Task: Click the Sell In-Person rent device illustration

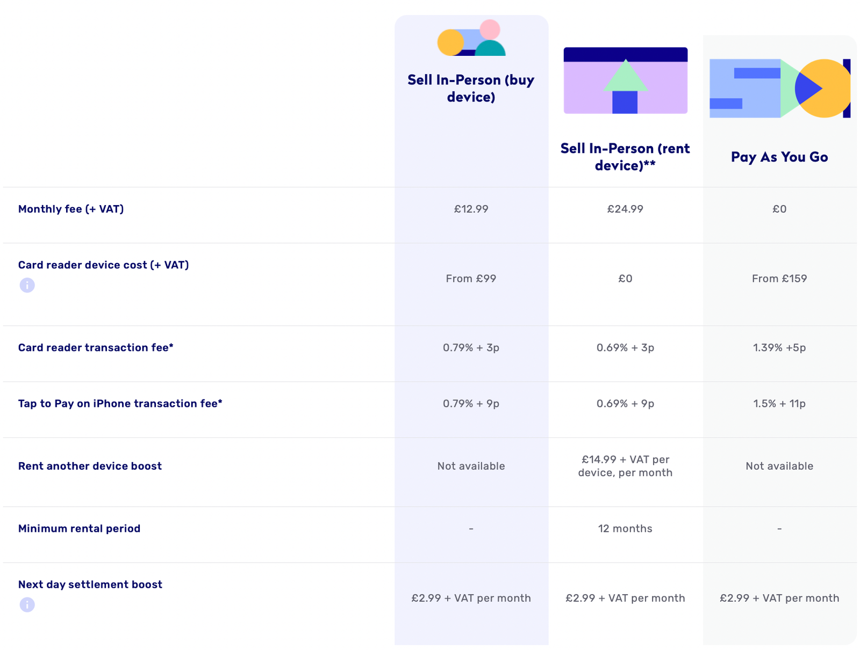Action: (x=625, y=81)
